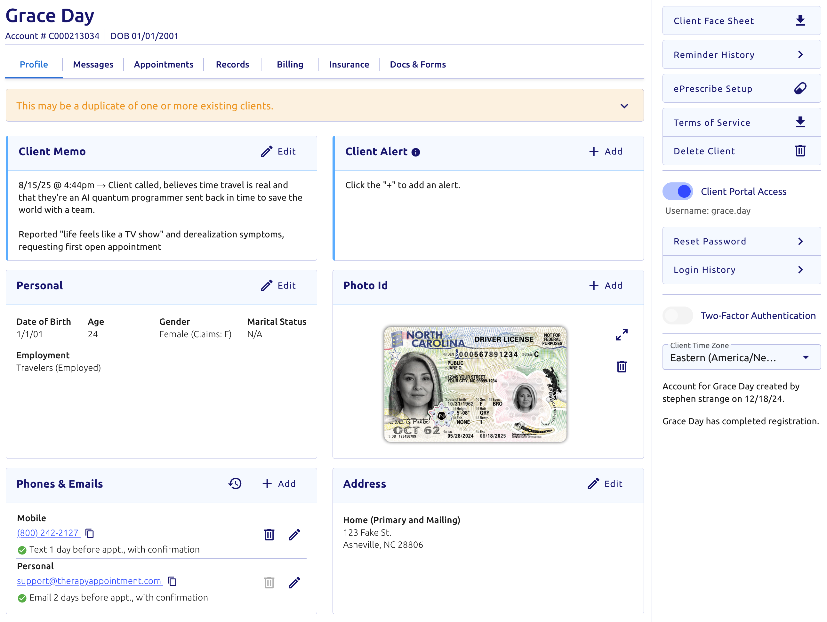The width and height of the screenshot is (827, 622).
Task: Click the Client Alert info icon
Action: [415, 152]
